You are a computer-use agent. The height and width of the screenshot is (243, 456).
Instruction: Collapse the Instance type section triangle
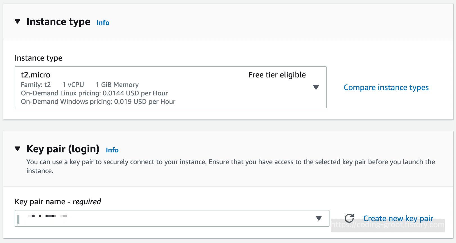pyautogui.click(x=17, y=22)
